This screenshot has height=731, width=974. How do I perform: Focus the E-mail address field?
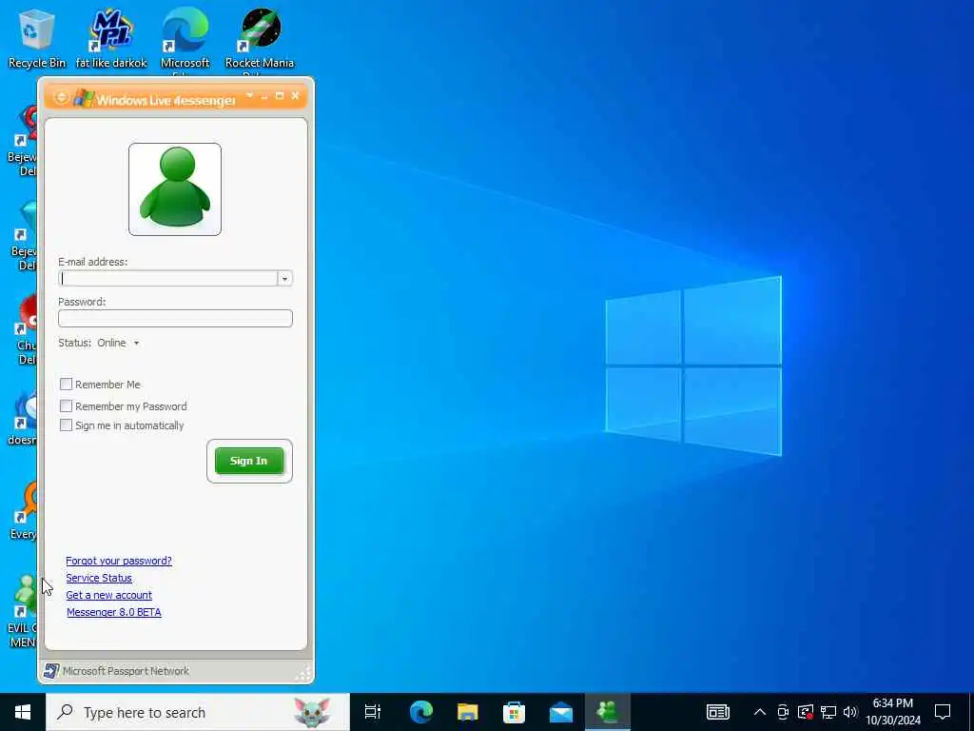pos(168,279)
